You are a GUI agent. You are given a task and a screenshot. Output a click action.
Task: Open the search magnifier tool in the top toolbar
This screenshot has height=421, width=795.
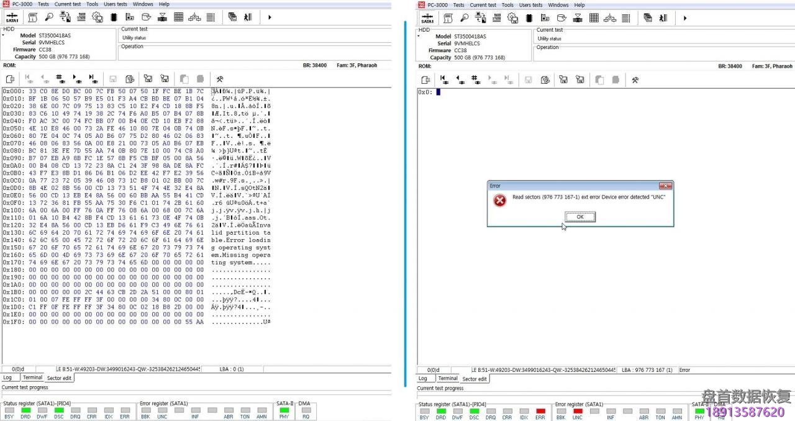tap(49, 17)
